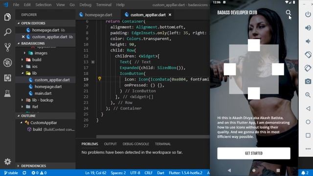Open the File menu
This screenshot has height=176, width=313.
pyautogui.click(x=16, y=5)
